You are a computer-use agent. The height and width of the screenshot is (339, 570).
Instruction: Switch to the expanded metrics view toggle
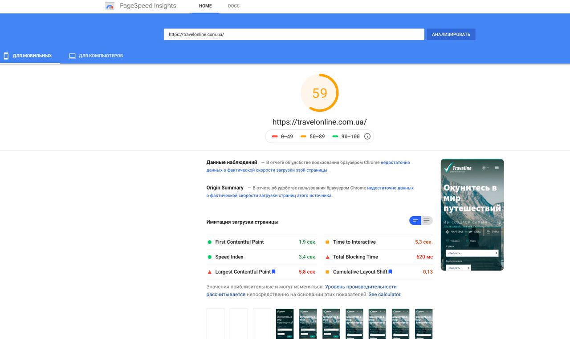pos(427,221)
